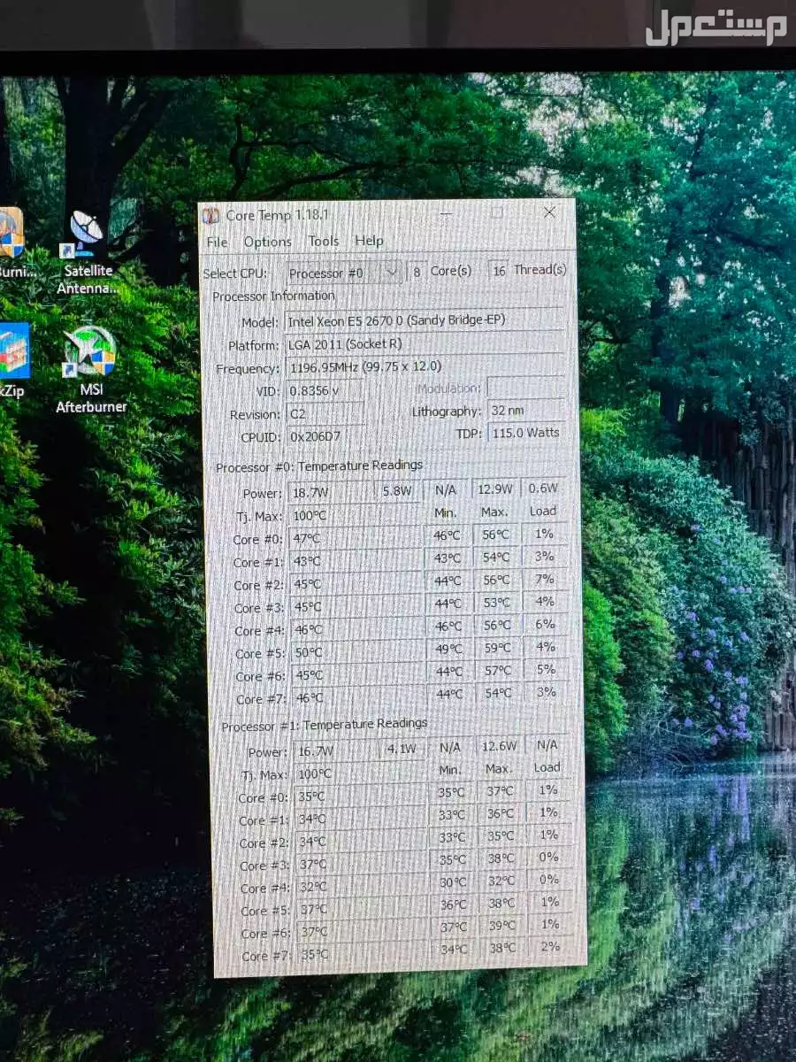Screen dimensions: 796x1062
Task: Click Processor #0 power value 18.7W
Action: pyautogui.click(x=332, y=492)
